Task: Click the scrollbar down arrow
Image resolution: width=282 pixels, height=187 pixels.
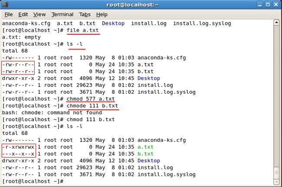Action: (276, 182)
